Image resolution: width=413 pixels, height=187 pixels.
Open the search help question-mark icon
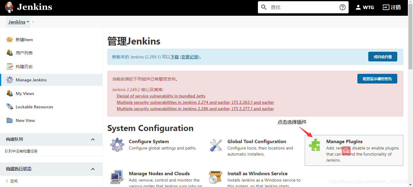tap(343, 7)
